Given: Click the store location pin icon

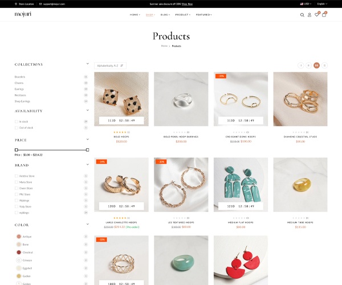Looking at the screenshot, I should pyautogui.click(x=16, y=4).
